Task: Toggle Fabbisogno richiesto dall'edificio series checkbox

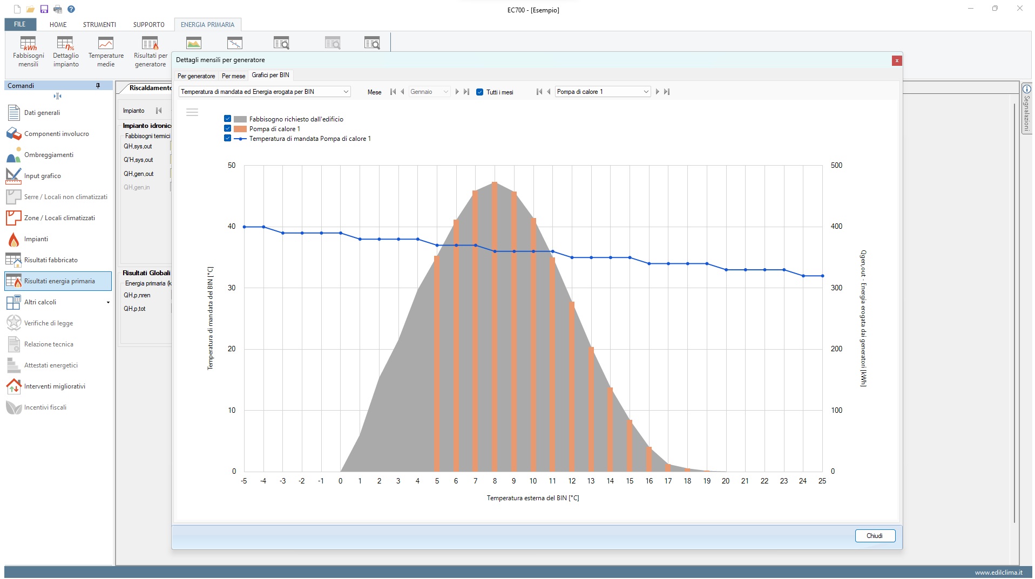Action: click(227, 119)
